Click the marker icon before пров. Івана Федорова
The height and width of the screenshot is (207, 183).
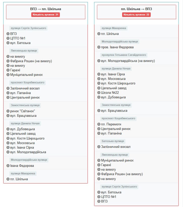click(x=99, y=47)
